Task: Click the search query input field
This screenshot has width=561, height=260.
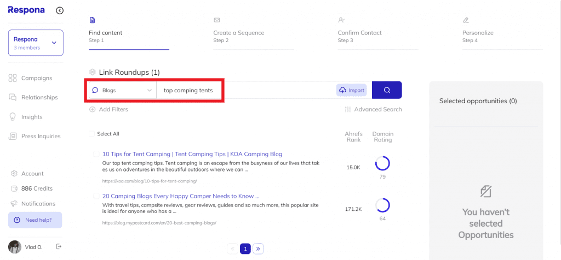Action: [x=246, y=90]
